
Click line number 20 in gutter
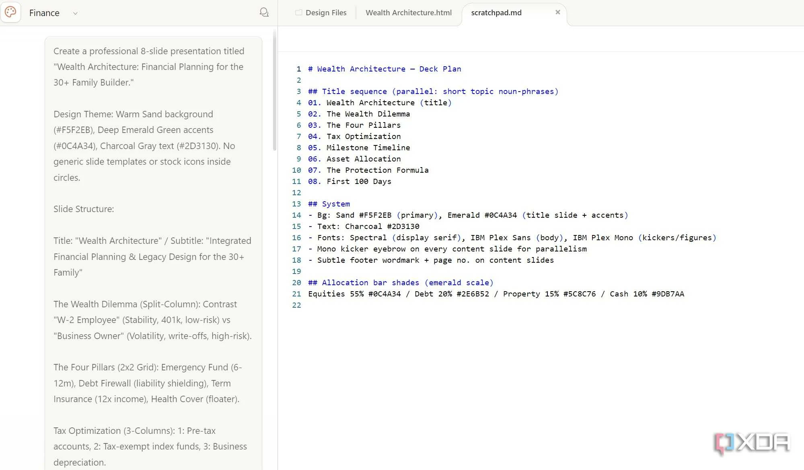(296, 282)
